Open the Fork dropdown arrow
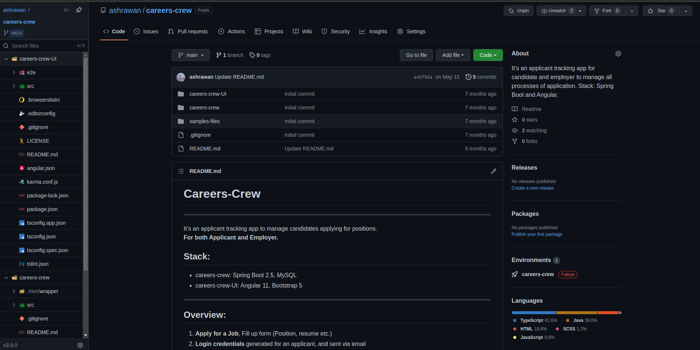 pyautogui.click(x=632, y=11)
